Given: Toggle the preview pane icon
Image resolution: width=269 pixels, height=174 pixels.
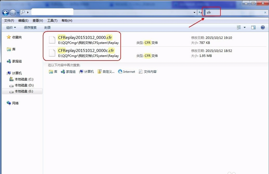Looking at the screenshot, I should click(253, 27).
